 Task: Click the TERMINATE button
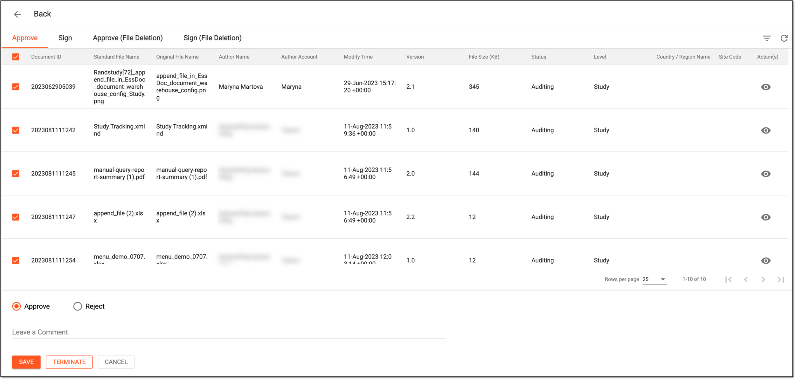tap(69, 362)
